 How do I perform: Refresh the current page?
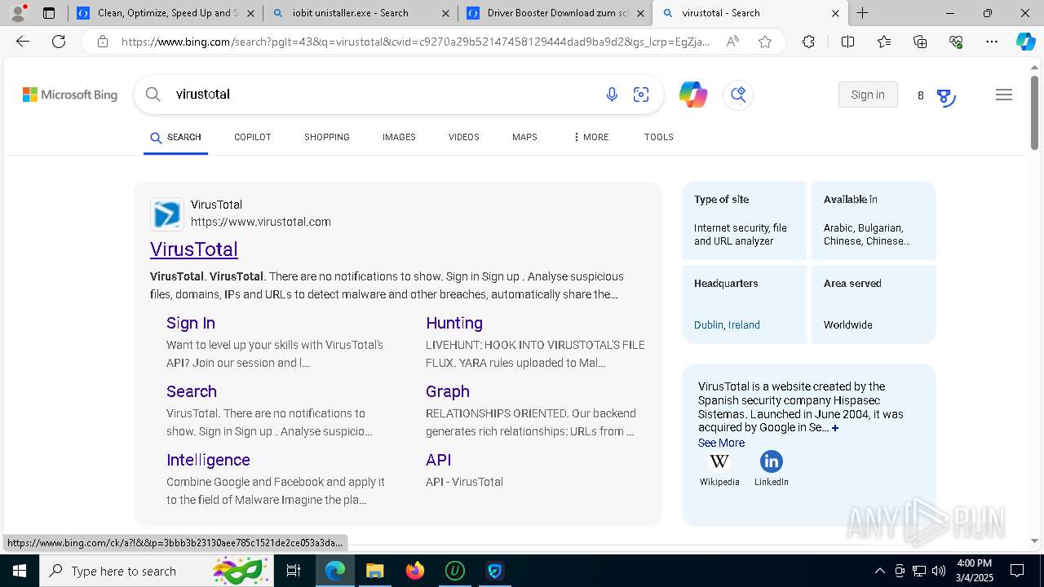[x=59, y=42]
